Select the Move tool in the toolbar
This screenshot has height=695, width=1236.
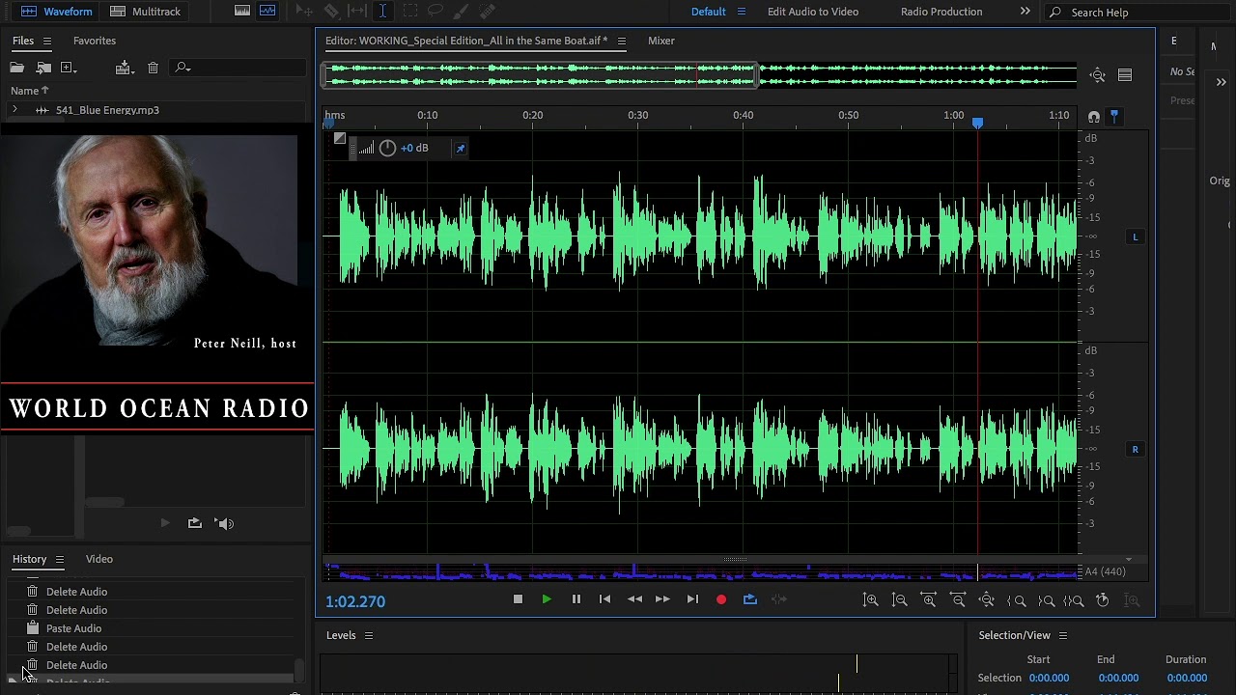click(x=304, y=12)
